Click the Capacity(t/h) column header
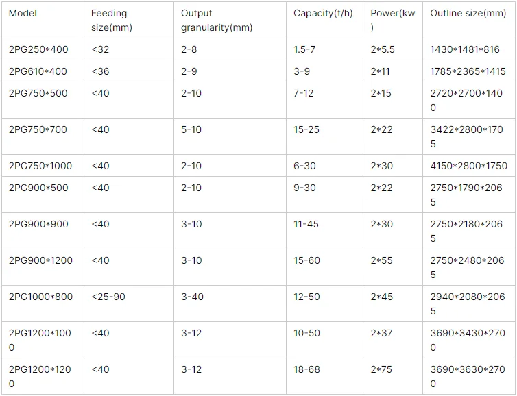The height and width of the screenshot is (396, 517). (323, 14)
